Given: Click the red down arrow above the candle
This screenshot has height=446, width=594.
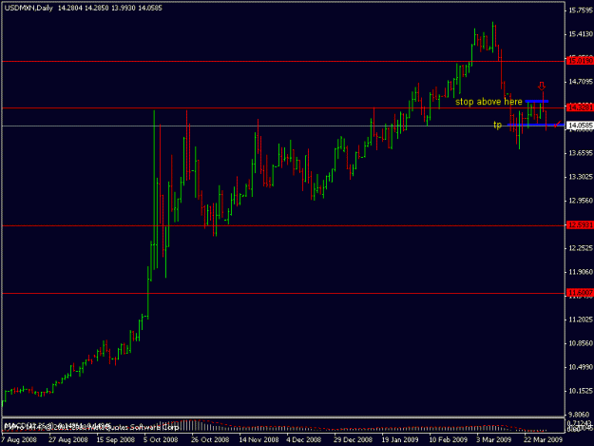Looking at the screenshot, I should pyautogui.click(x=542, y=86).
